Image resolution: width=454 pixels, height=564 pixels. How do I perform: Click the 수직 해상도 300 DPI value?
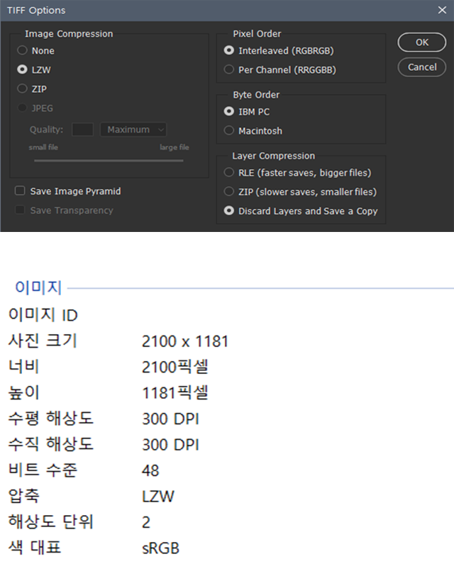170,445
